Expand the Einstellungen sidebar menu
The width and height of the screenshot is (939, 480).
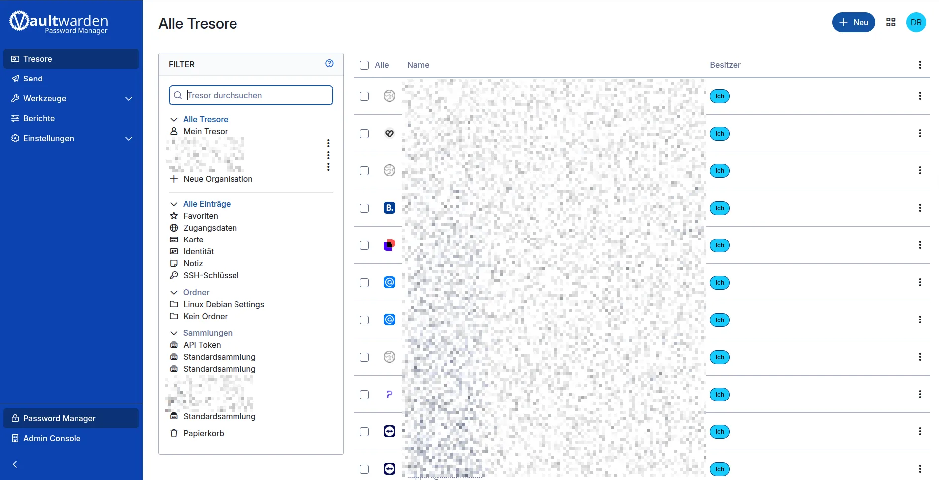[71, 138]
